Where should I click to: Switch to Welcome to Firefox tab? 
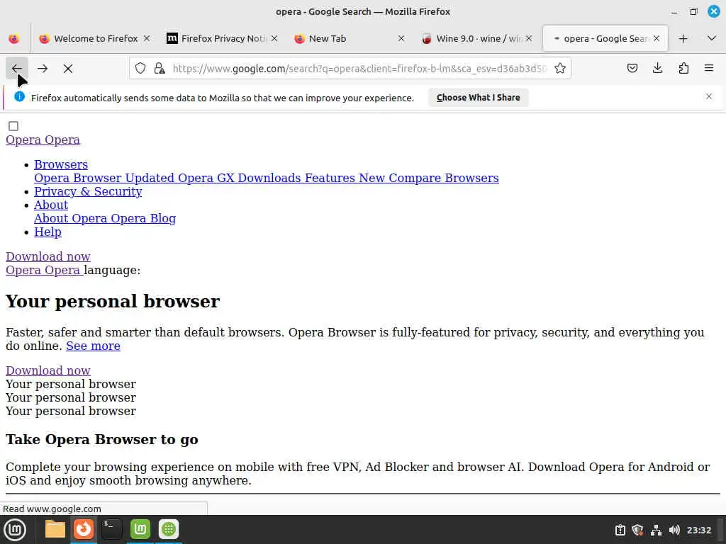pos(94,38)
